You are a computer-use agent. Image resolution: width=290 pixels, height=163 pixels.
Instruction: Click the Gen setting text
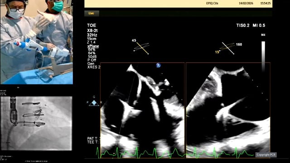click(x=91, y=63)
